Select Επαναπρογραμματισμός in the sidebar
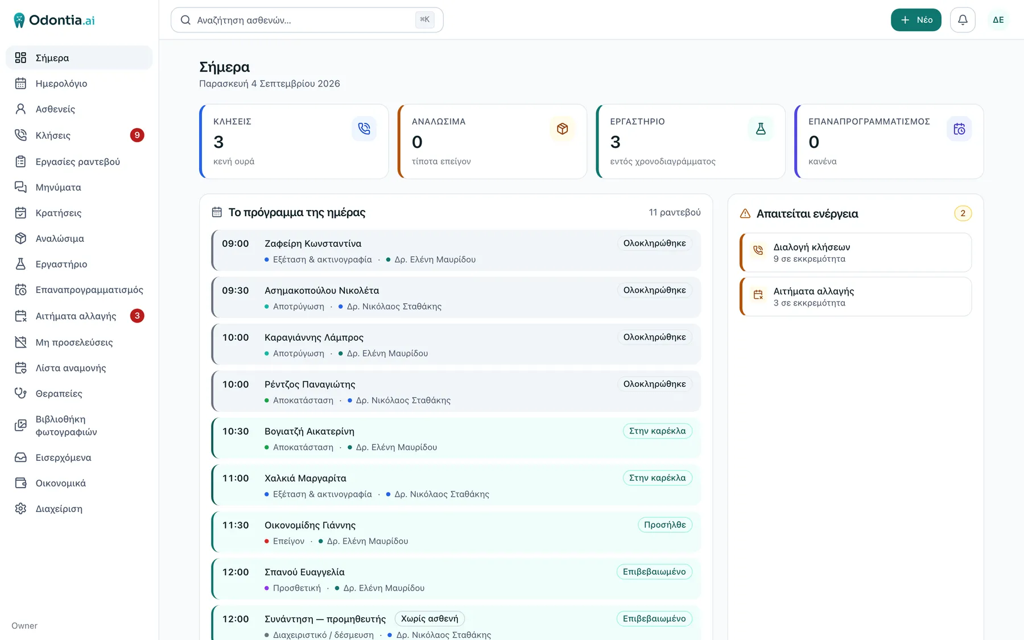Image resolution: width=1024 pixels, height=640 pixels. pos(79,290)
